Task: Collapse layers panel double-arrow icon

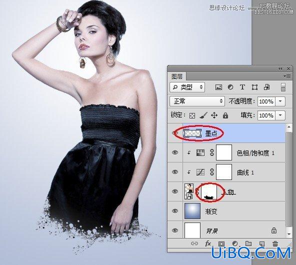Action: 280,69
